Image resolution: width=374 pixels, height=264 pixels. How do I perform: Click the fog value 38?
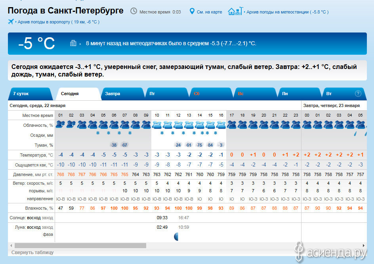tap(114, 145)
